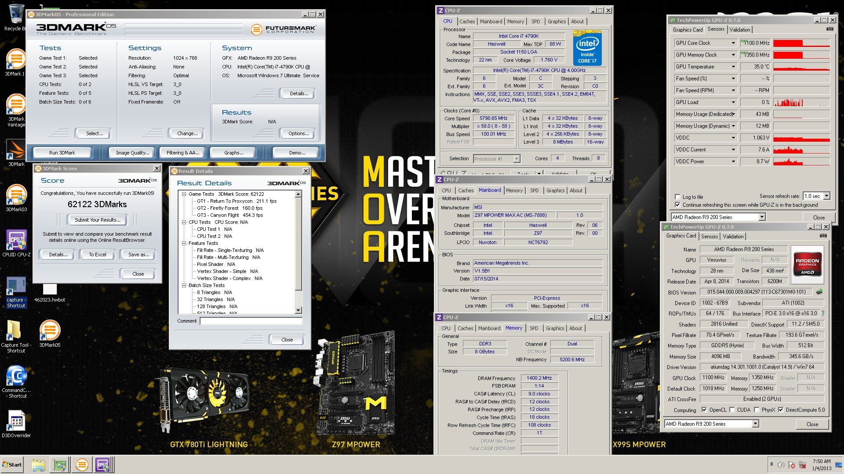The width and height of the screenshot is (844, 474).
Task: Click the GPU Load sensor graph
Action: tap(801, 102)
